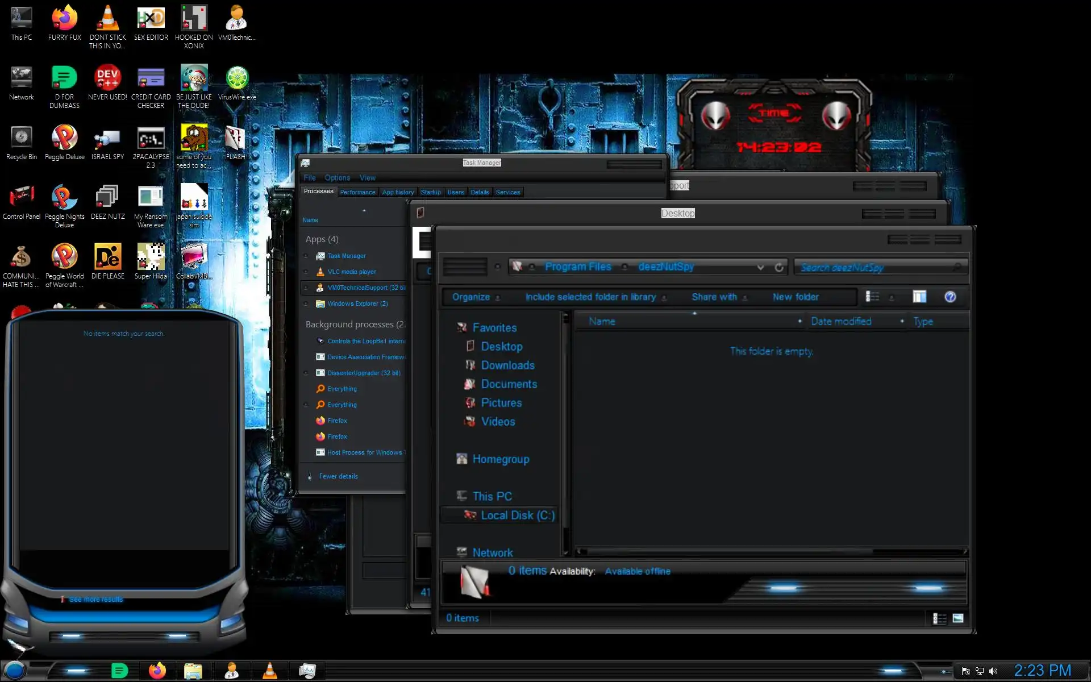Switch to Performance tab in Task Manager
The height and width of the screenshot is (682, 1091).
click(x=357, y=192)
